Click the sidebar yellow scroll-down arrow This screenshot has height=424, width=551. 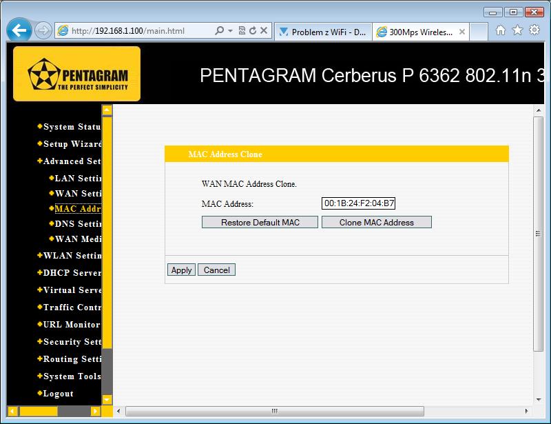point(107,399)
